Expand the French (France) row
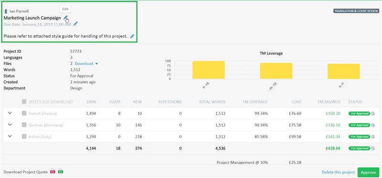 10,113
